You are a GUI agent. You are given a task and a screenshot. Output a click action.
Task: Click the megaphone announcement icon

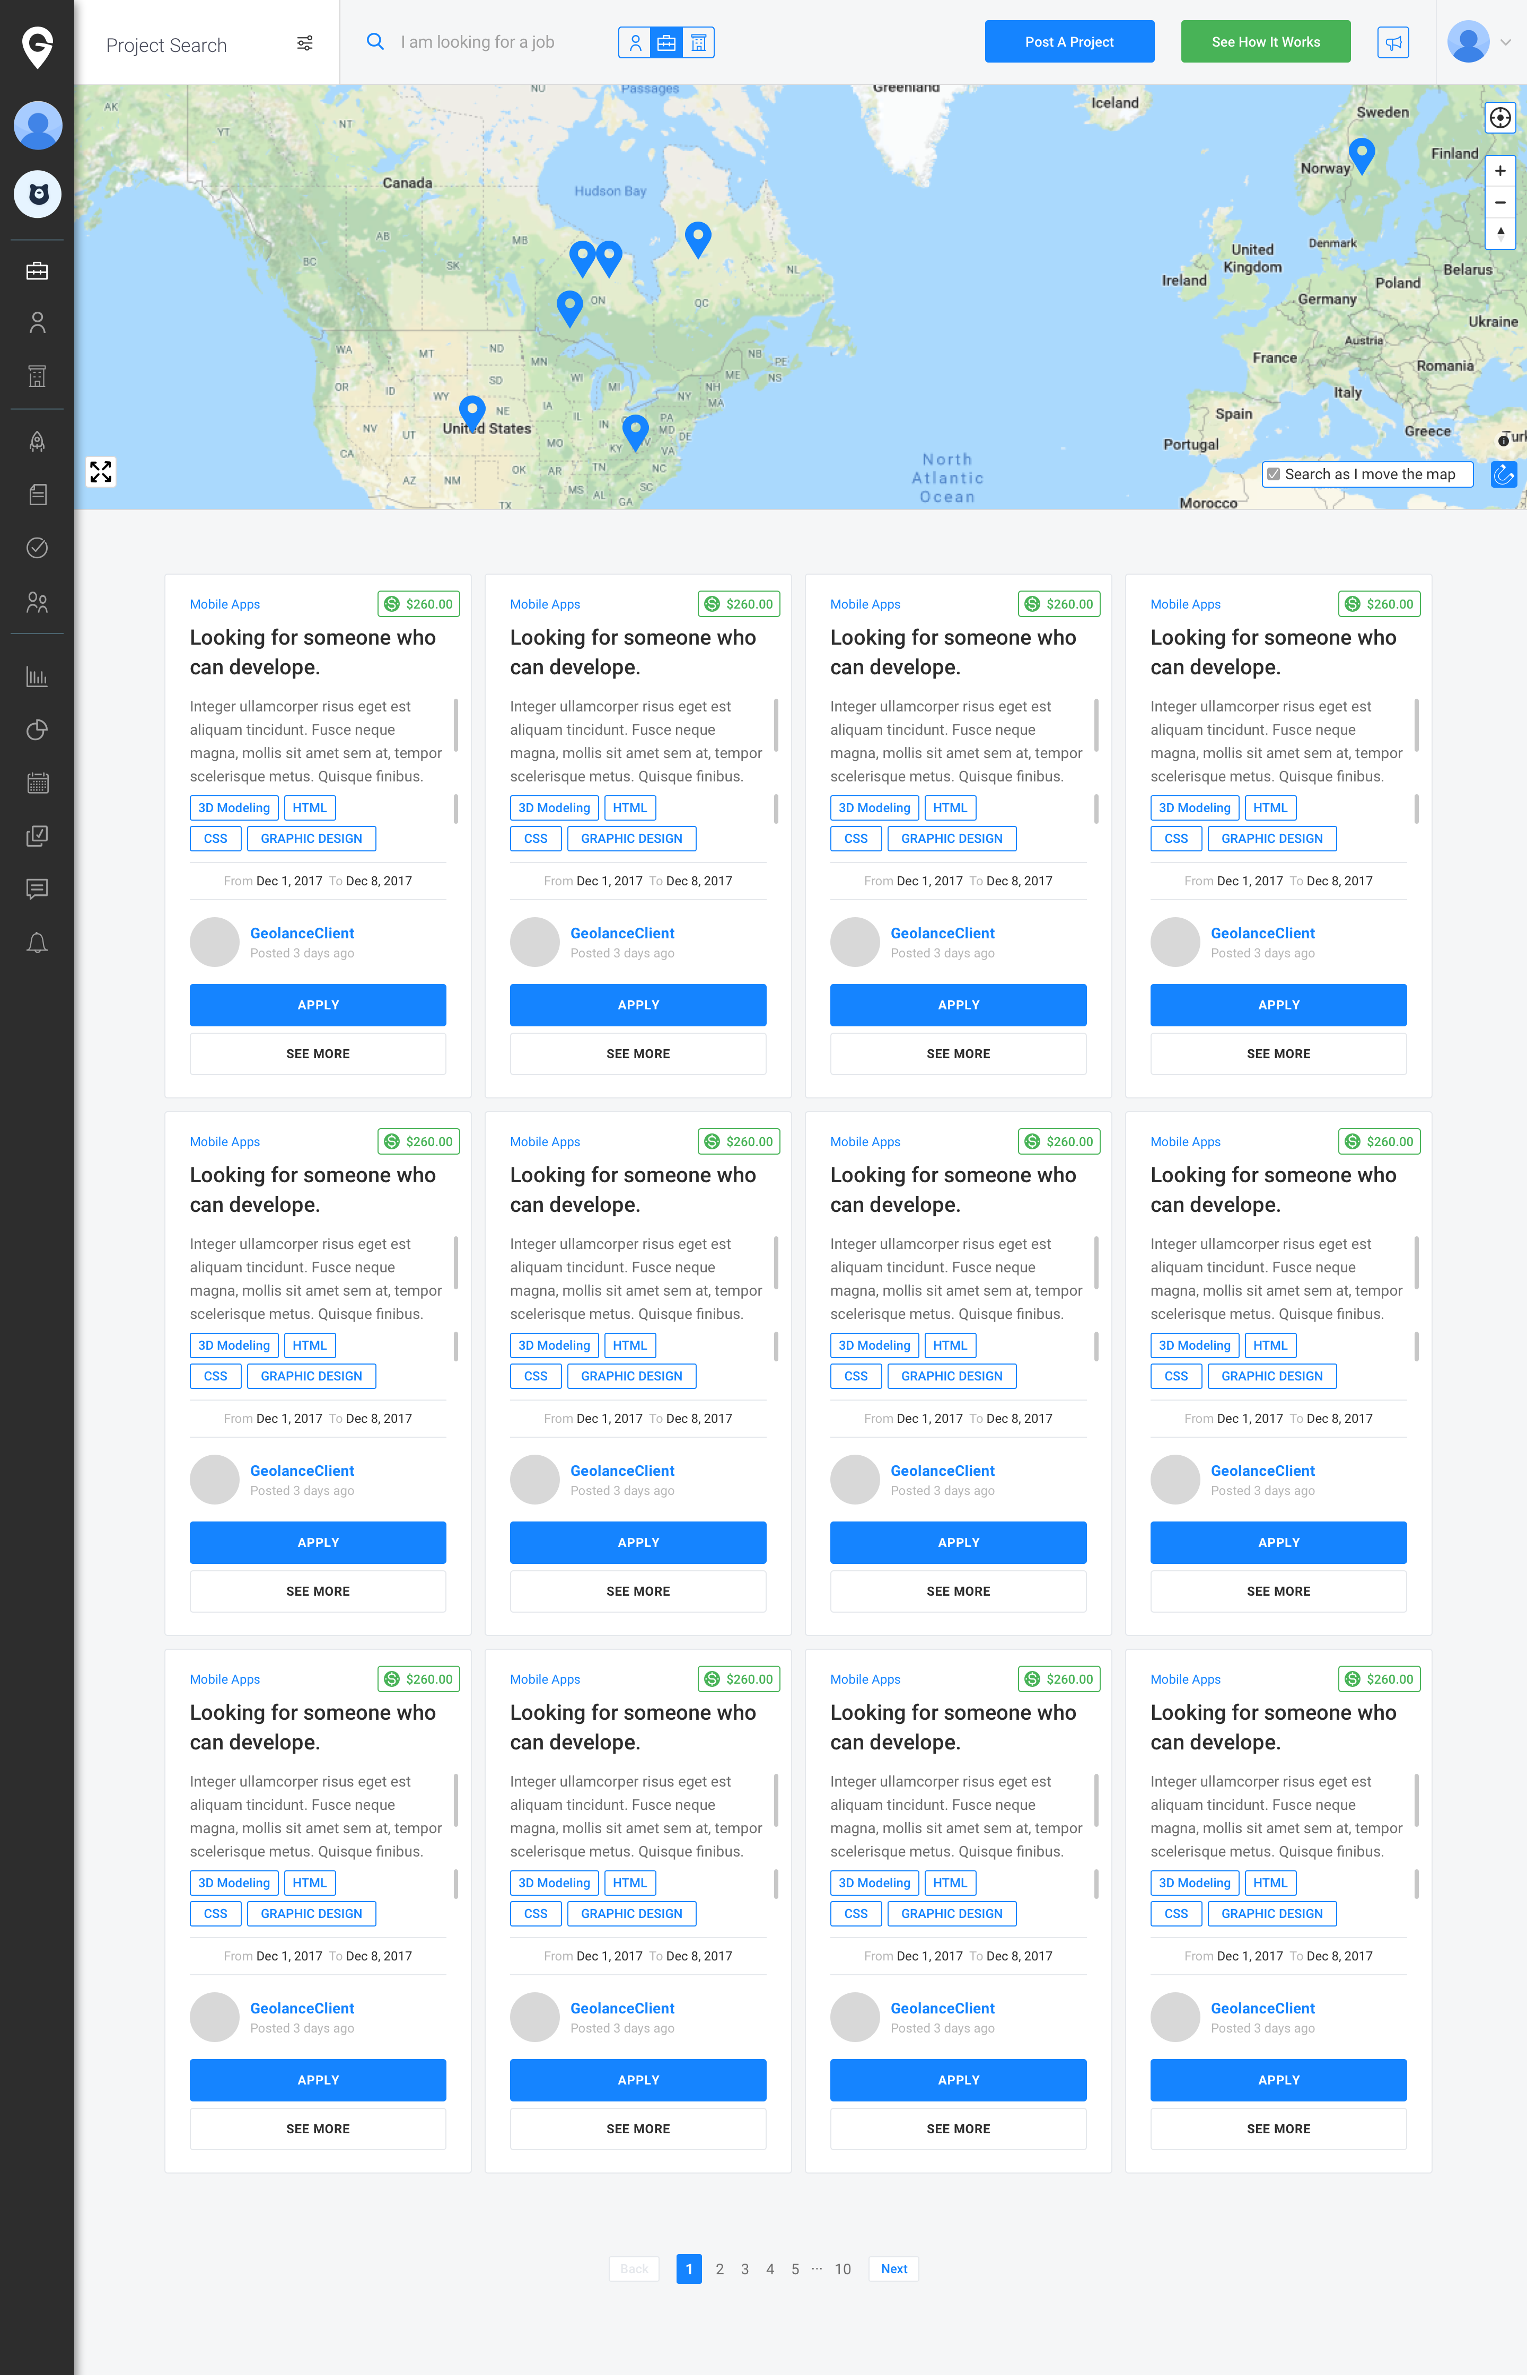1393,42
